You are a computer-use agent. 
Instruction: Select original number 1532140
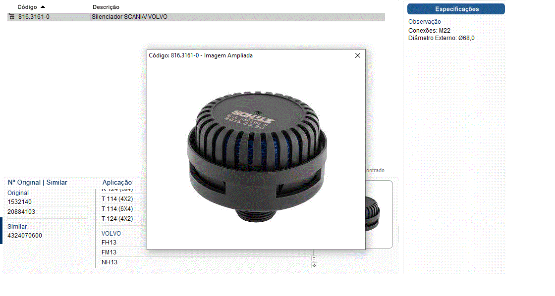20,202
